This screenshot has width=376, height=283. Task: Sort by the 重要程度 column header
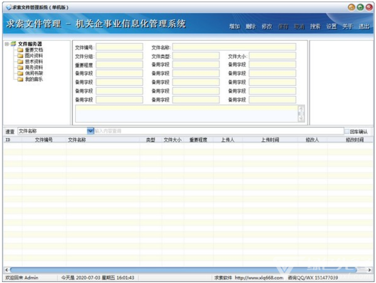pos(198,140)
